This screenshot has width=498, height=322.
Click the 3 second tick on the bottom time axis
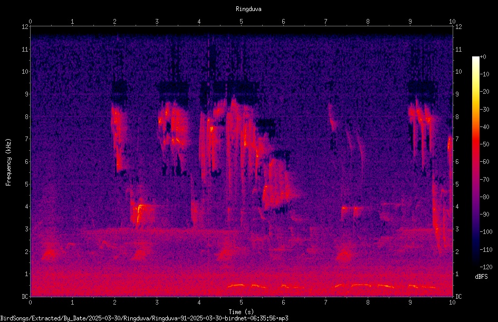pos(157,303)
